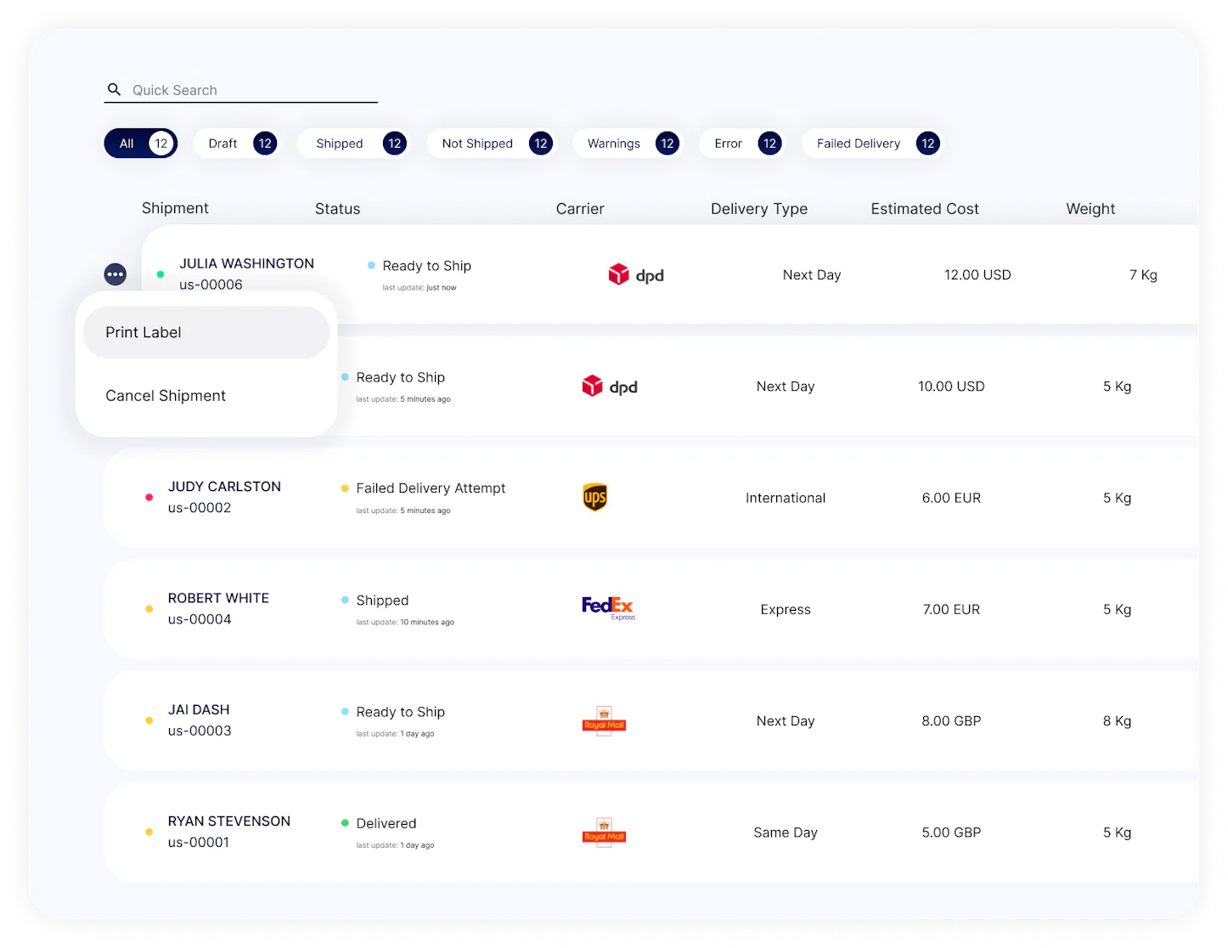1228x948 pixels.
Task: Click the three-dot menu icon beside Julia Washington
Action: [115, 274]
